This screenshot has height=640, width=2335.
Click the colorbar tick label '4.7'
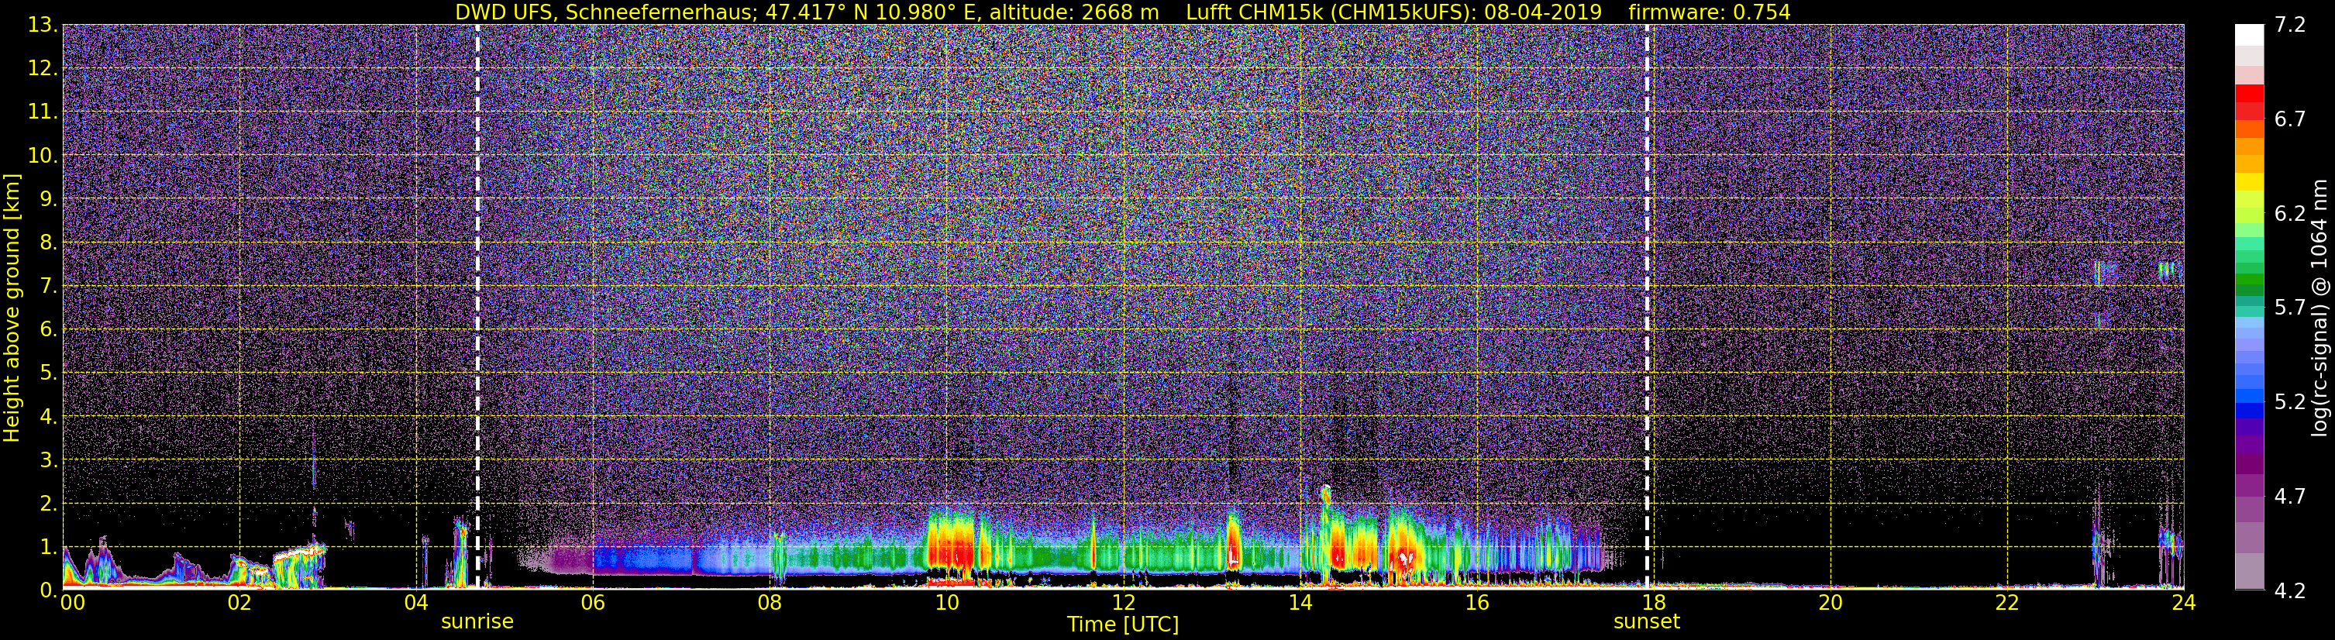[x=2290, y=497]
